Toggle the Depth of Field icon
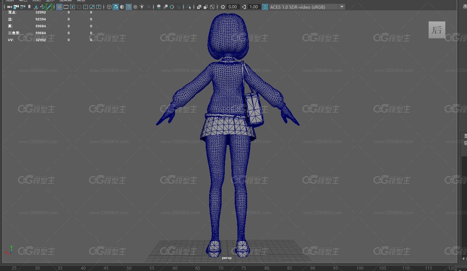467x271 pixels. 178,7
